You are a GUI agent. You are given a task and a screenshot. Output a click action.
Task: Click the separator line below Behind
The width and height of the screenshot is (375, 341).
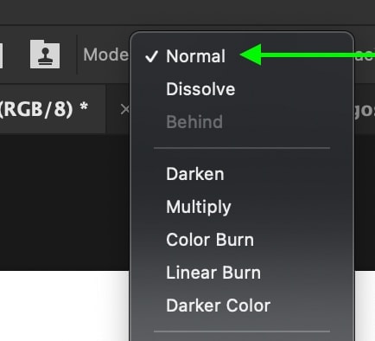click(x=242, y=148)
